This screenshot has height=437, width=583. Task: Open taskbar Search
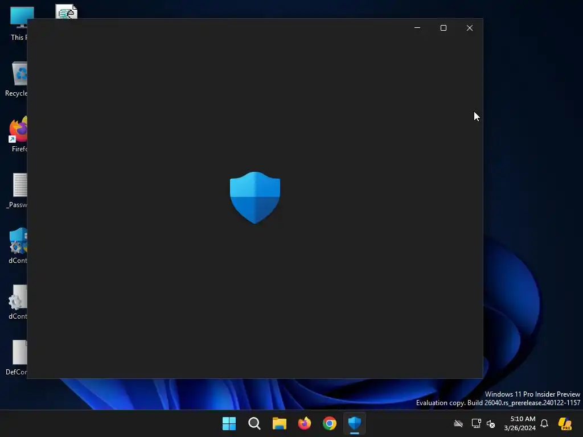coord(254,423)
